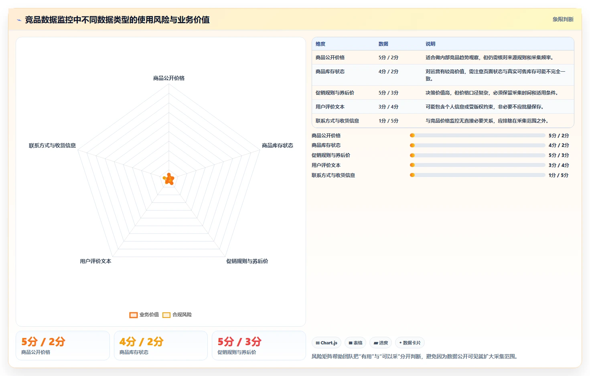The width and height of the screenshot is (590, 376).
Task: Click the 数据卡片 chip
Action: [x=410, y=343]
